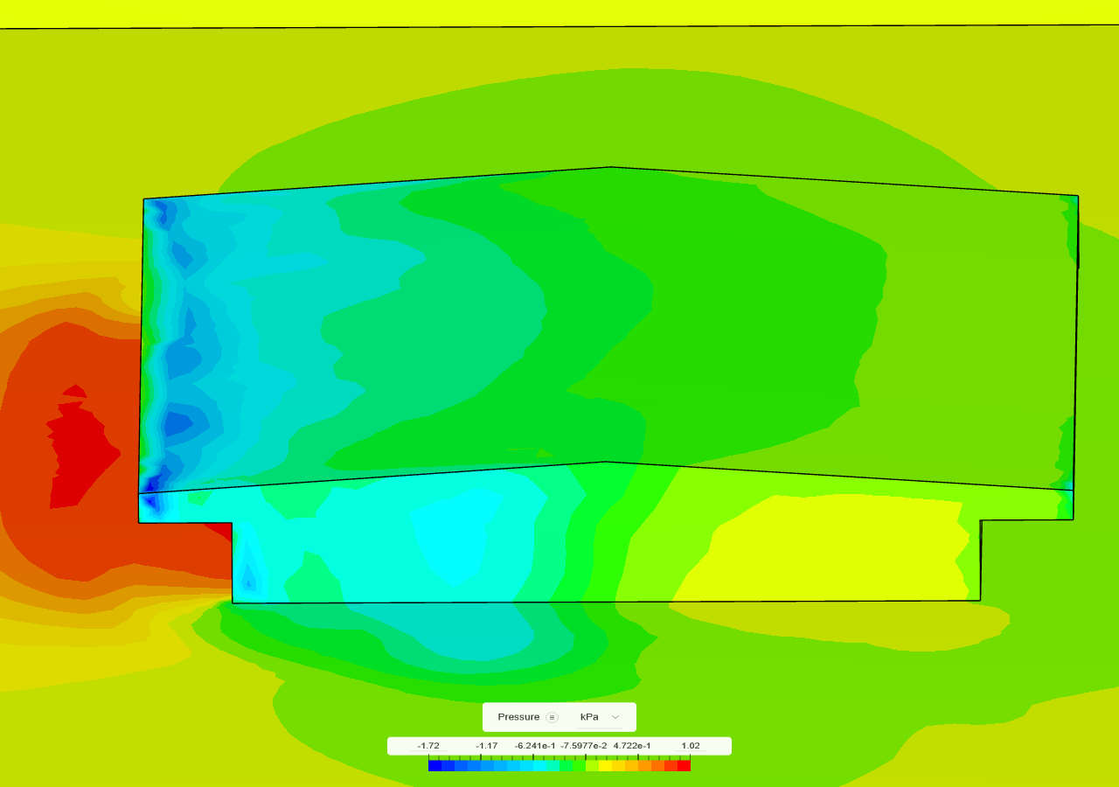Click the red swatch on color scale
The image size is (1119, 787).
[684, 766]
